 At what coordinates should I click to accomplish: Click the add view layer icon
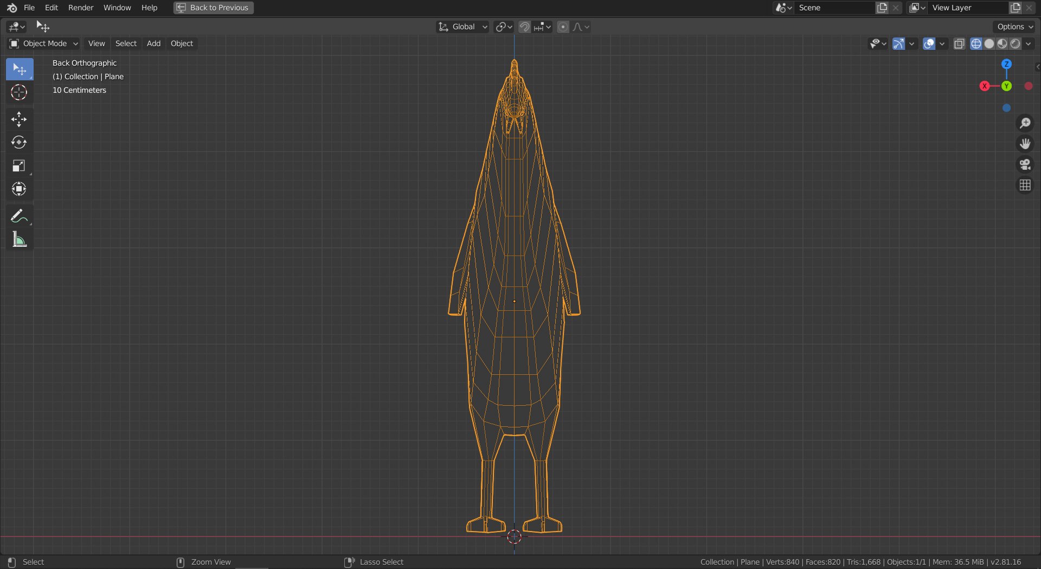click(x=1016, y=8)
